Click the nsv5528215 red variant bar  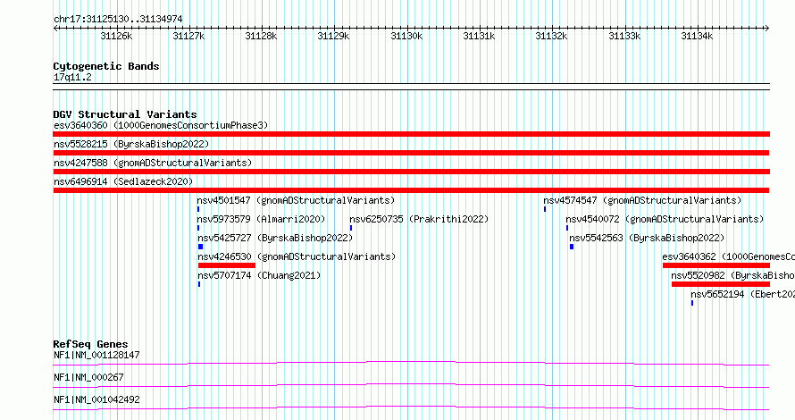pos(411,153)
